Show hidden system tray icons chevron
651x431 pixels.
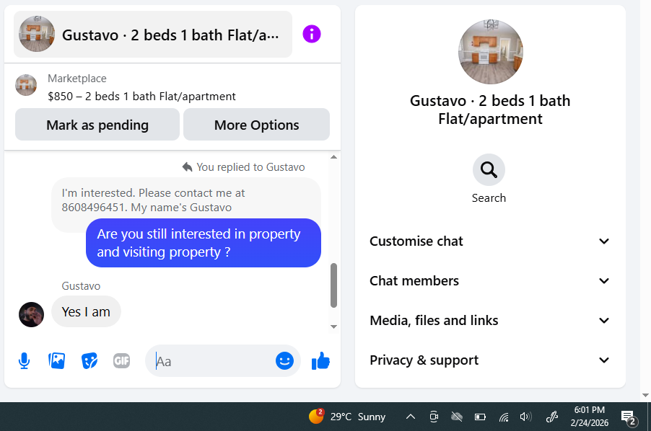coord(411,417)
